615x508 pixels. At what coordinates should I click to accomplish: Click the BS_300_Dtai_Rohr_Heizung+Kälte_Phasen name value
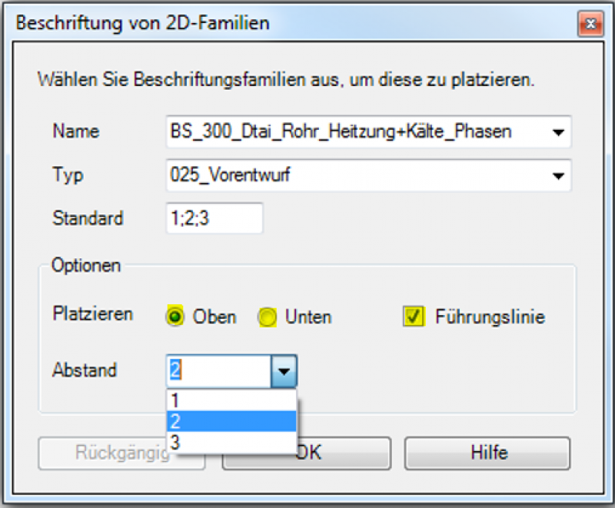point(341,132)
